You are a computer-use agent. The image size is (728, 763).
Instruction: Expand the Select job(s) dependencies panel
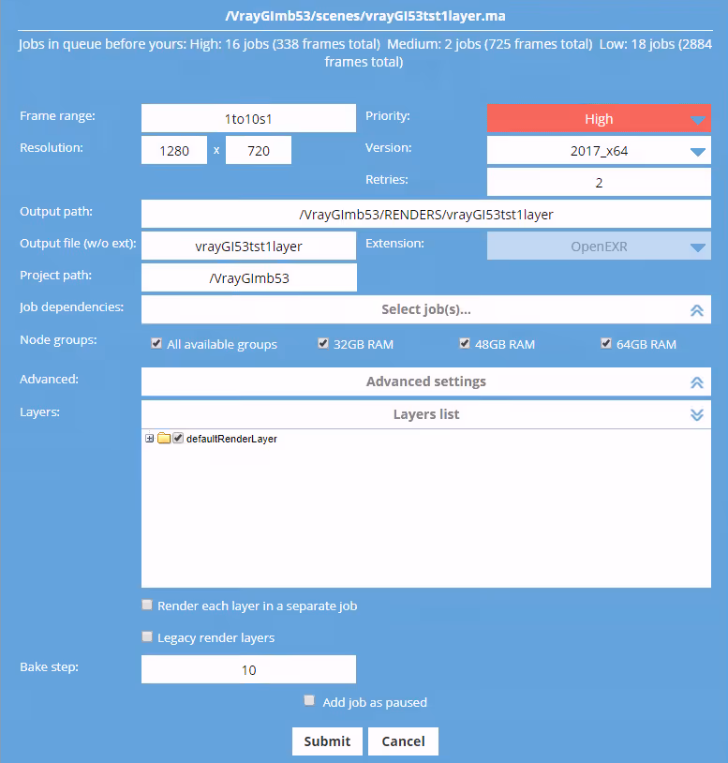click(x=426, y=309)
